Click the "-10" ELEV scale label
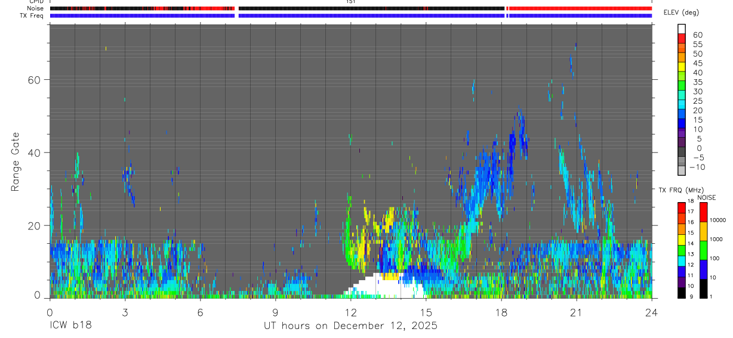This screenshot has height=338, width=733. tap(698, 168)
